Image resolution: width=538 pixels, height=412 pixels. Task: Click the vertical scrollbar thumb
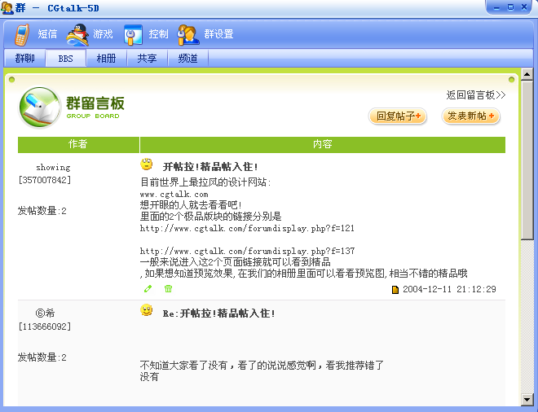pos(527,160)
